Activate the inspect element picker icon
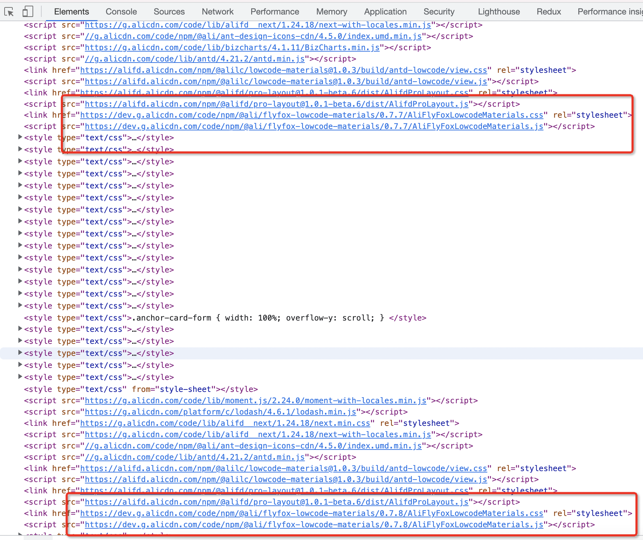 pyautogui.click(x=9, y=12)
